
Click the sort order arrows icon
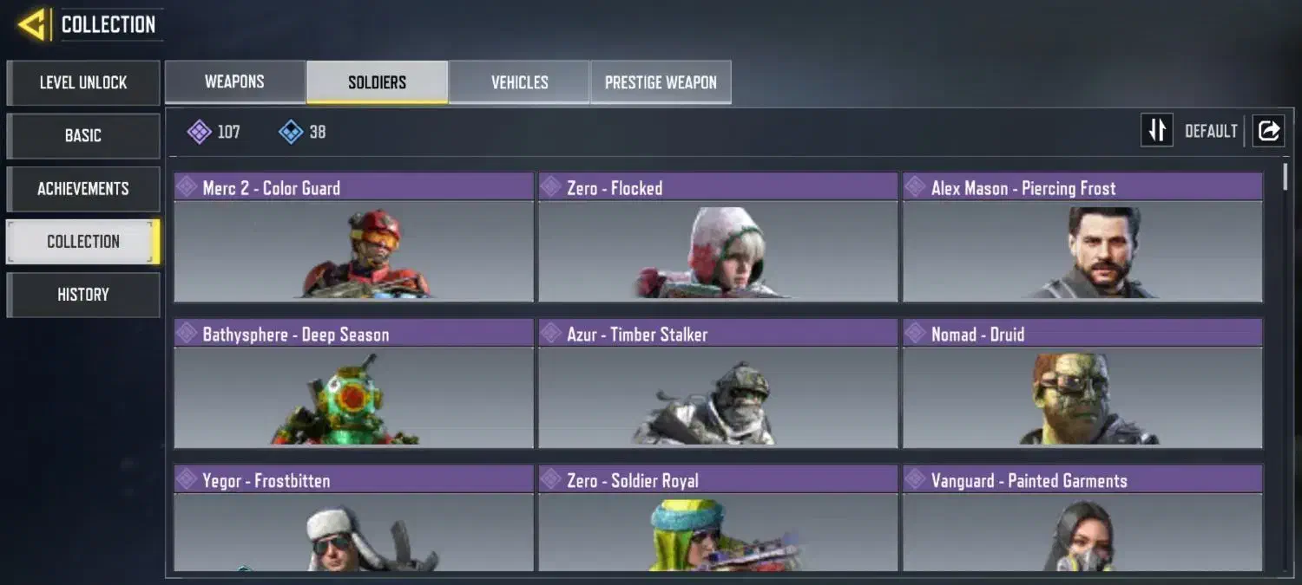click(x=1157, y=131)
